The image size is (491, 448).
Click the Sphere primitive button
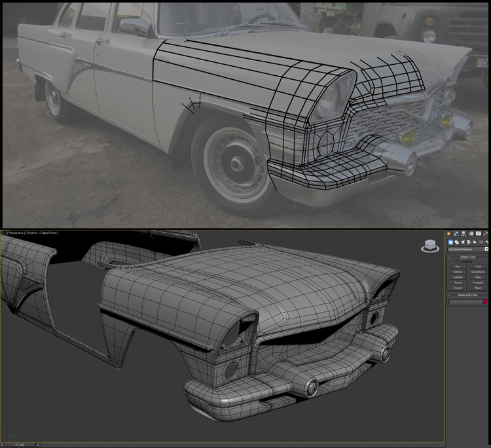458,272
